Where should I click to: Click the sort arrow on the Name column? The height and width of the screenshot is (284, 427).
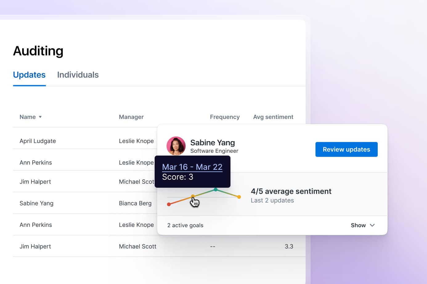(x=40, y=117)
